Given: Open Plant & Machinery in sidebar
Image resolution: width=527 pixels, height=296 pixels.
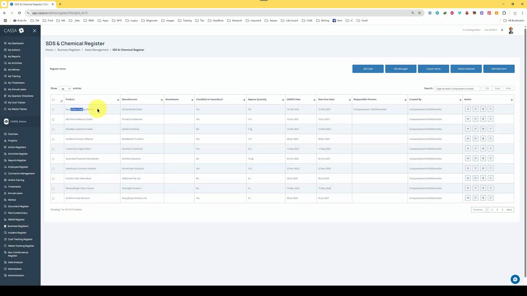Looking at the screenshot, I should pos(18,213).
